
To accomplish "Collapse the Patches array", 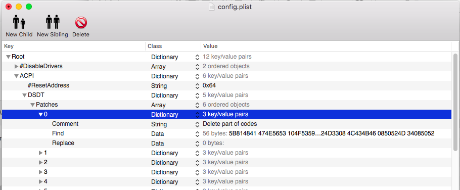I will click(32, 105).
